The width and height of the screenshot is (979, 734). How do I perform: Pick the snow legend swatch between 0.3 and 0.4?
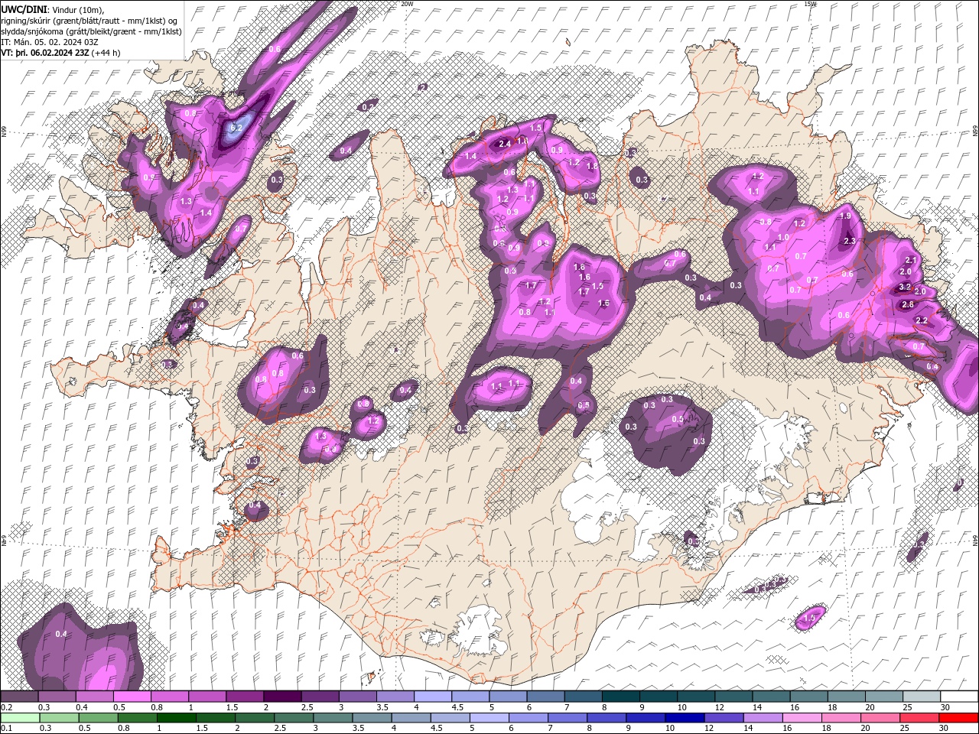click(57, 697)
